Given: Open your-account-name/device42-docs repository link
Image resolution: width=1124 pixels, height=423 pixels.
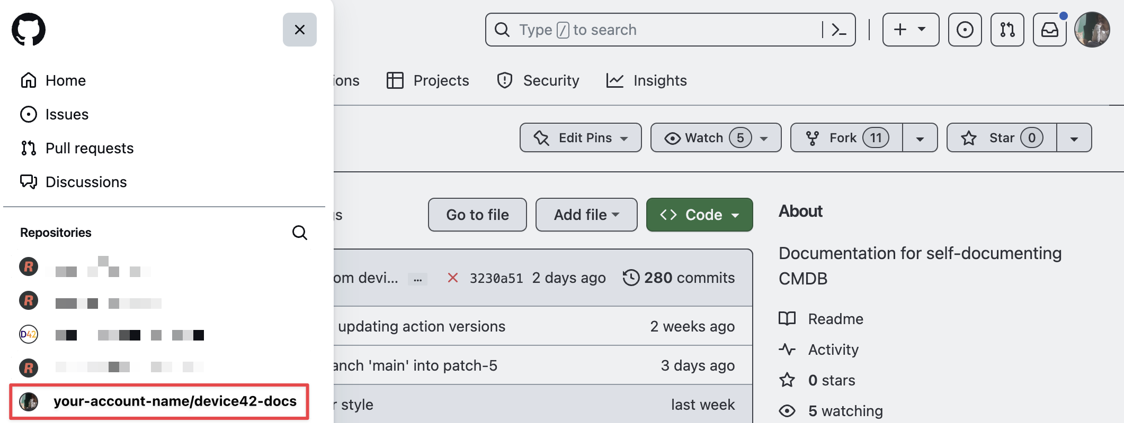Looking at the screenshot, I should [x=174, y=401].
